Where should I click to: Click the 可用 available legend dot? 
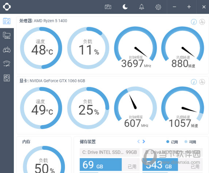click(x=186, y=142)
